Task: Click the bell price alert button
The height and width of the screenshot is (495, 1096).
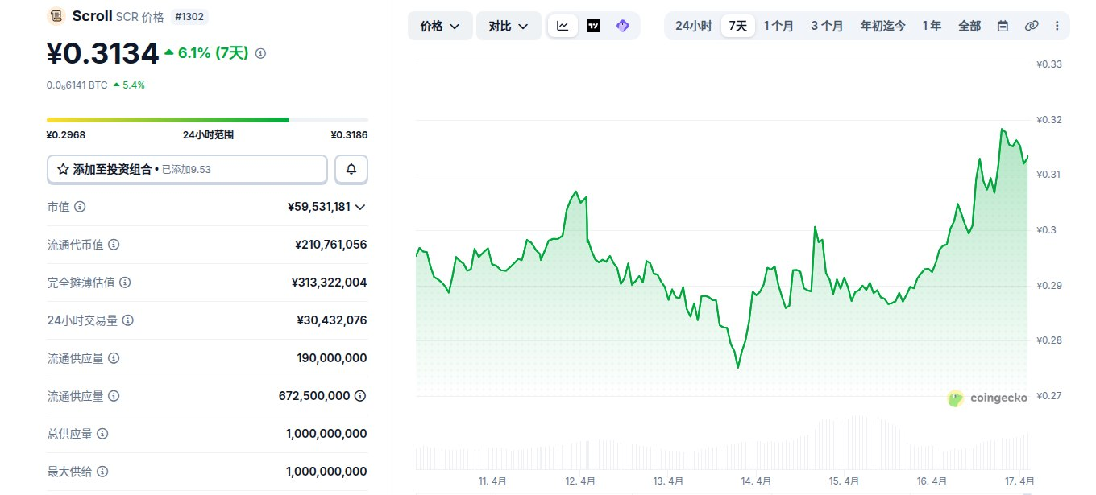Action: click(x=351, y=169)
